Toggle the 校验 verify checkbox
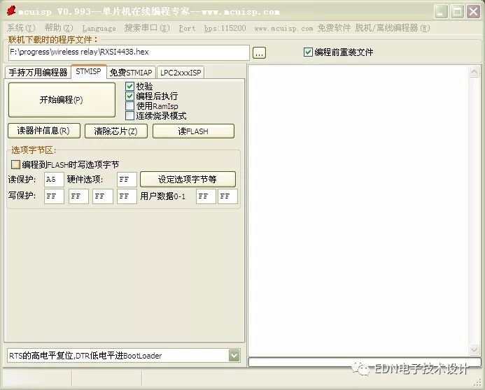The width and height of the screenshot is (485, 390). 130,86
